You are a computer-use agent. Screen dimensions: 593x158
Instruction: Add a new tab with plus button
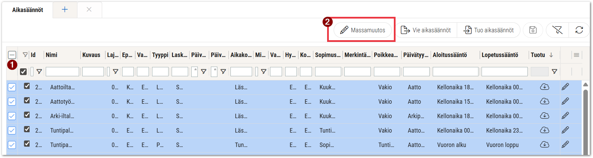click(x=65, y=10)
